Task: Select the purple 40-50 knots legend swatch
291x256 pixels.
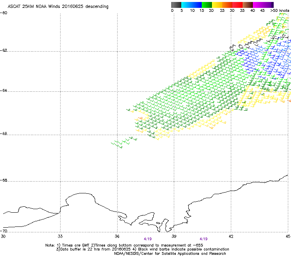Action: click(x=263, y=5)
